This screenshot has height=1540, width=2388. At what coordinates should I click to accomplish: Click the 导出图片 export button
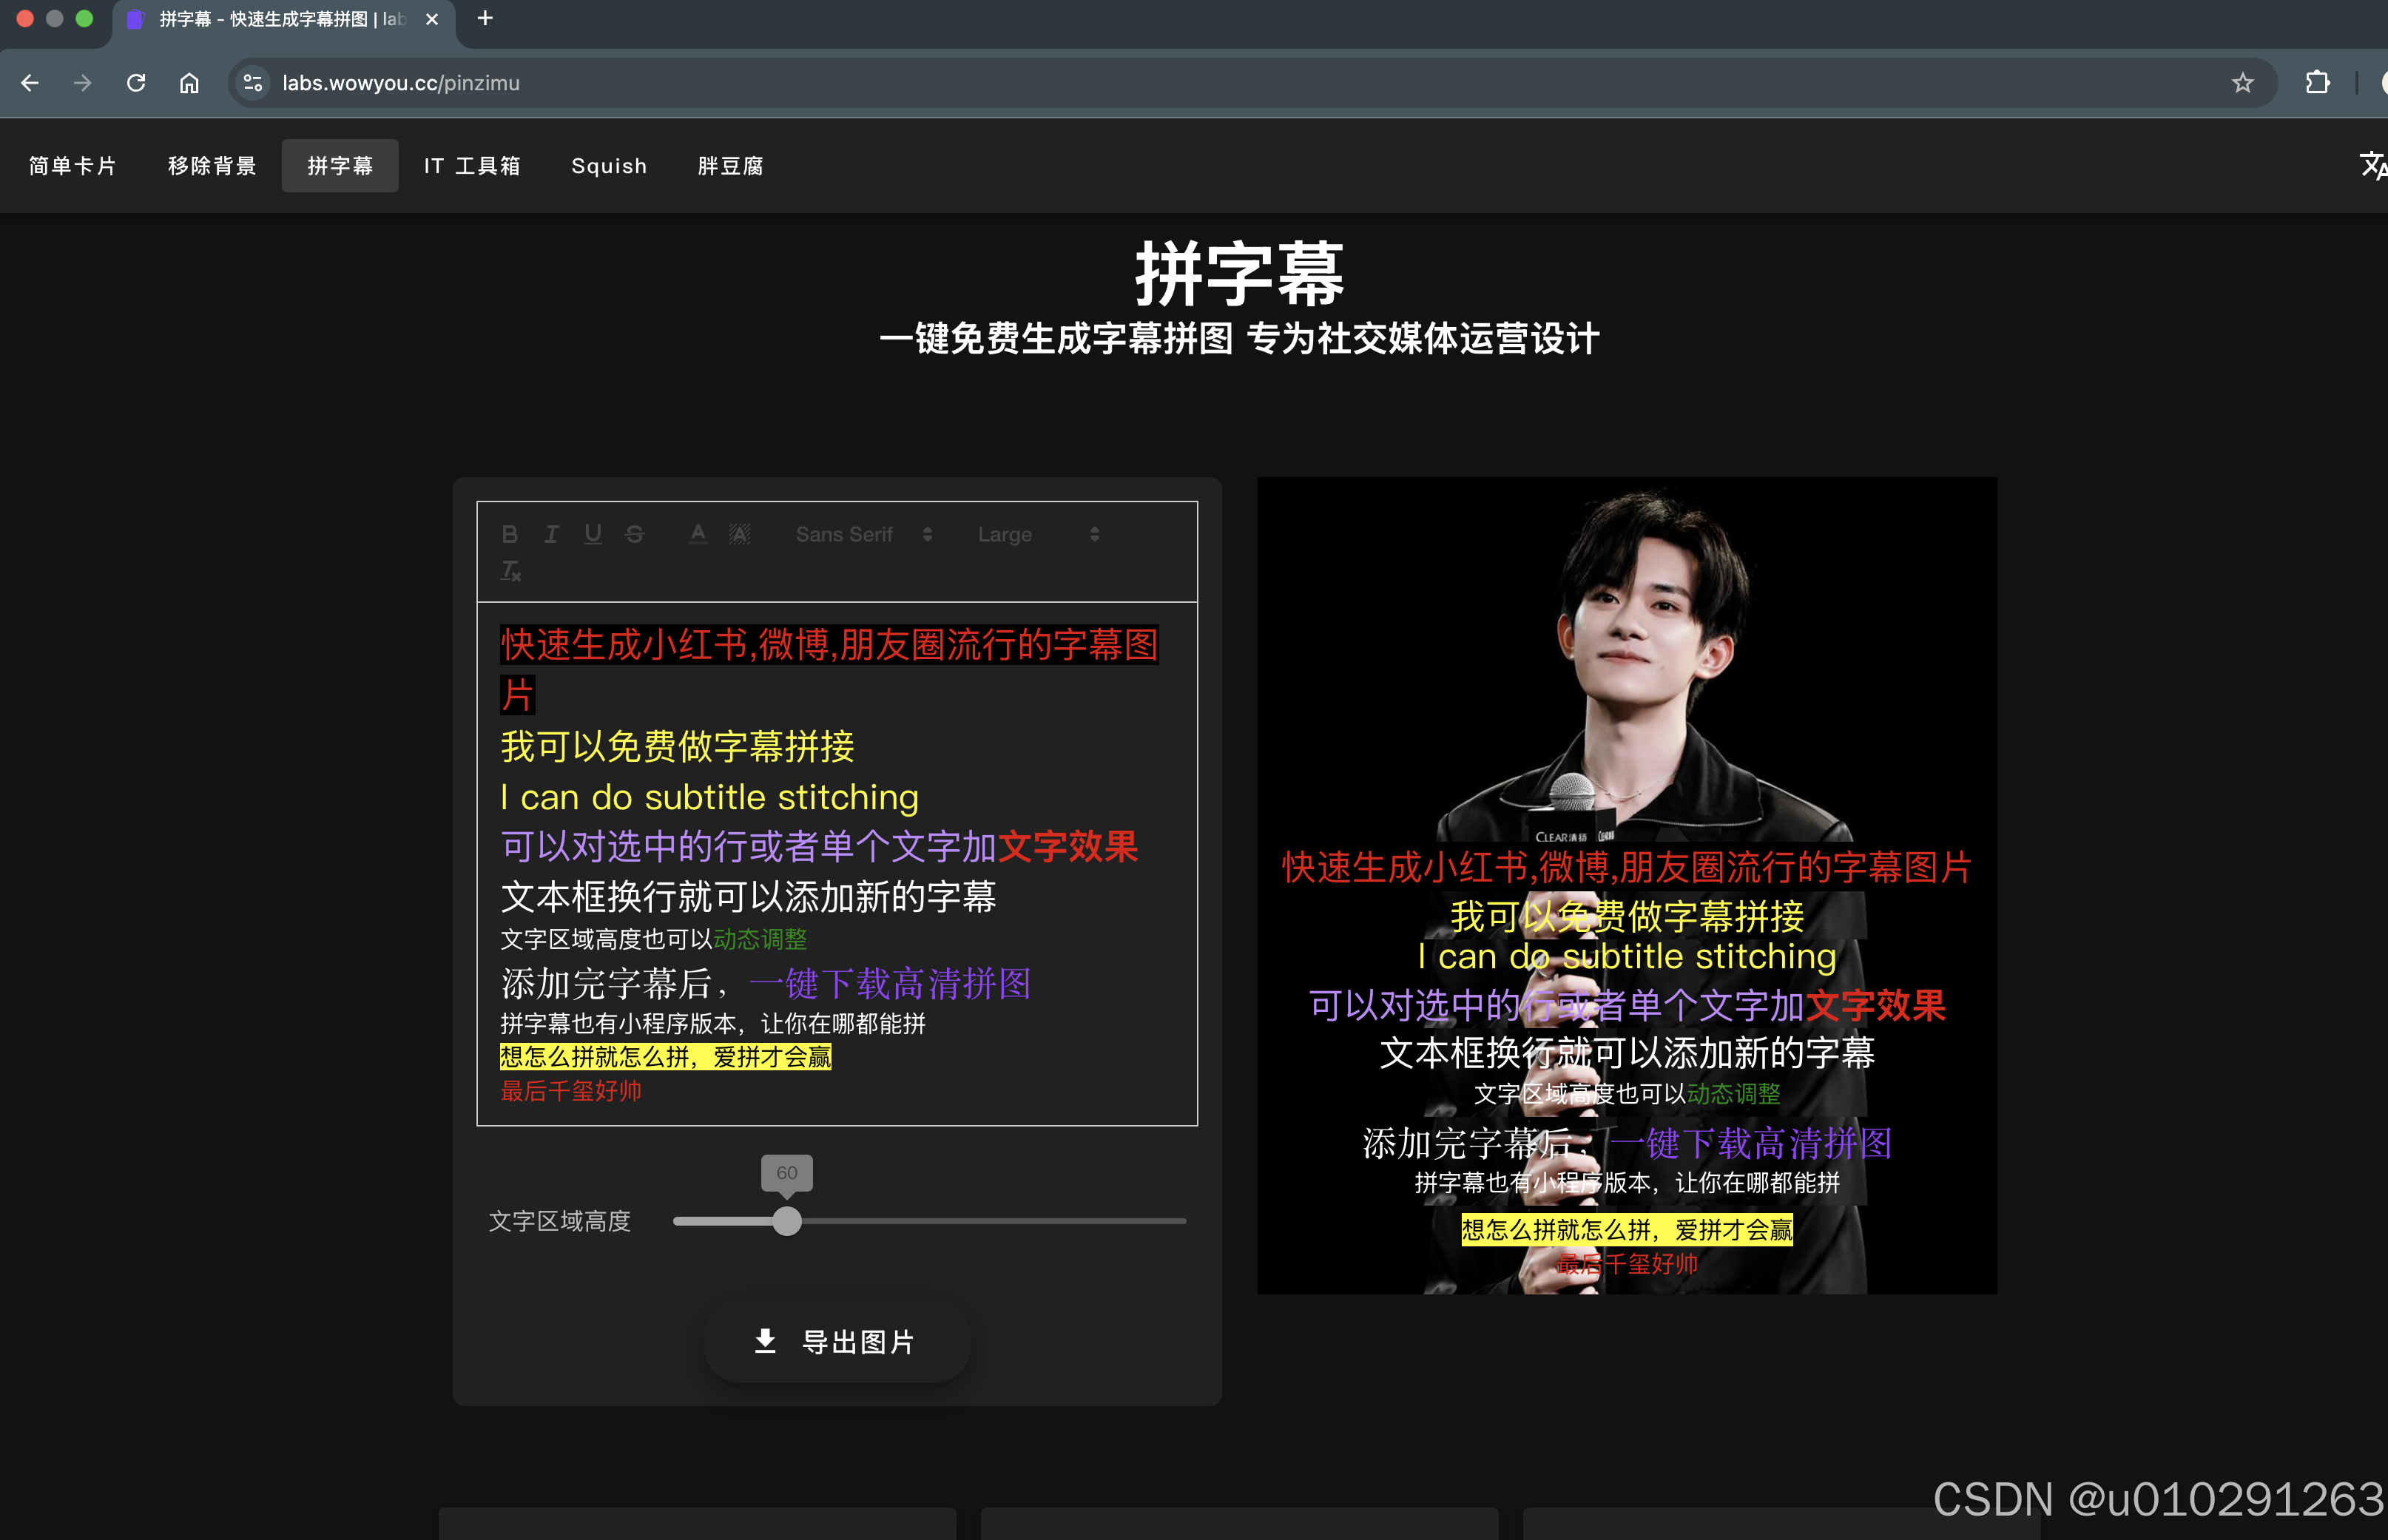click(836, 1342)
